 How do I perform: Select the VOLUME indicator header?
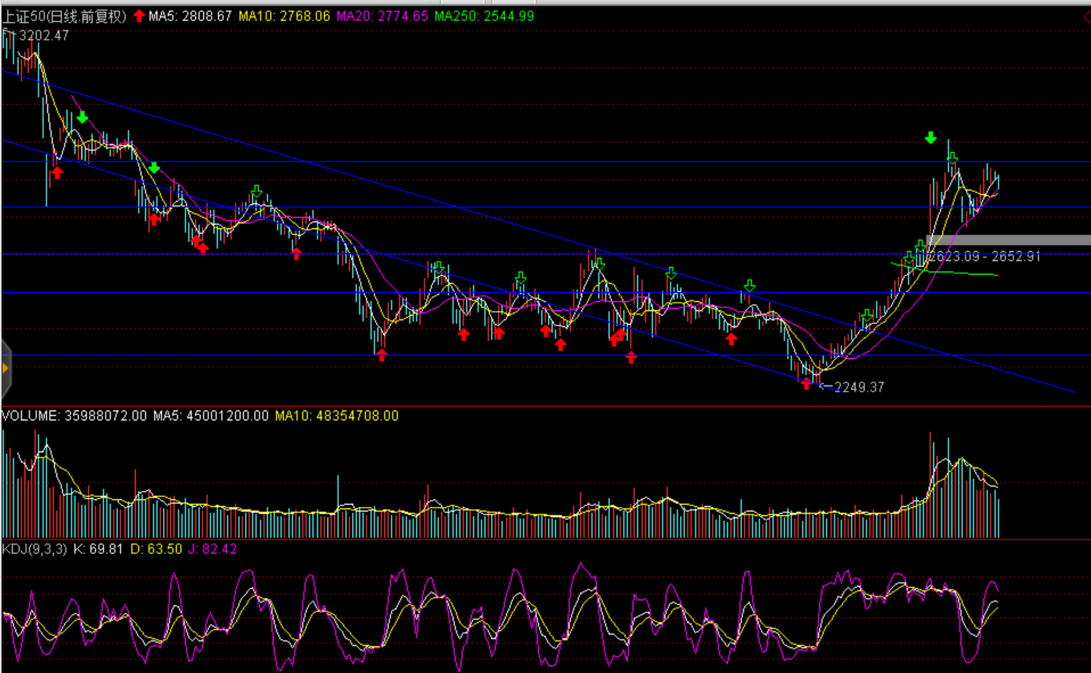tap(74, 416)
